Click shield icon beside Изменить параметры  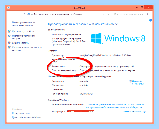130,81
